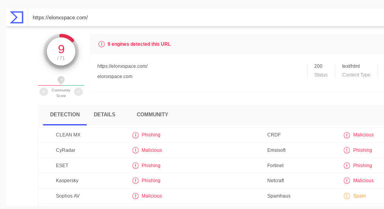
Task: Switch to the DETECTION tab
Action: click(65, 115)
